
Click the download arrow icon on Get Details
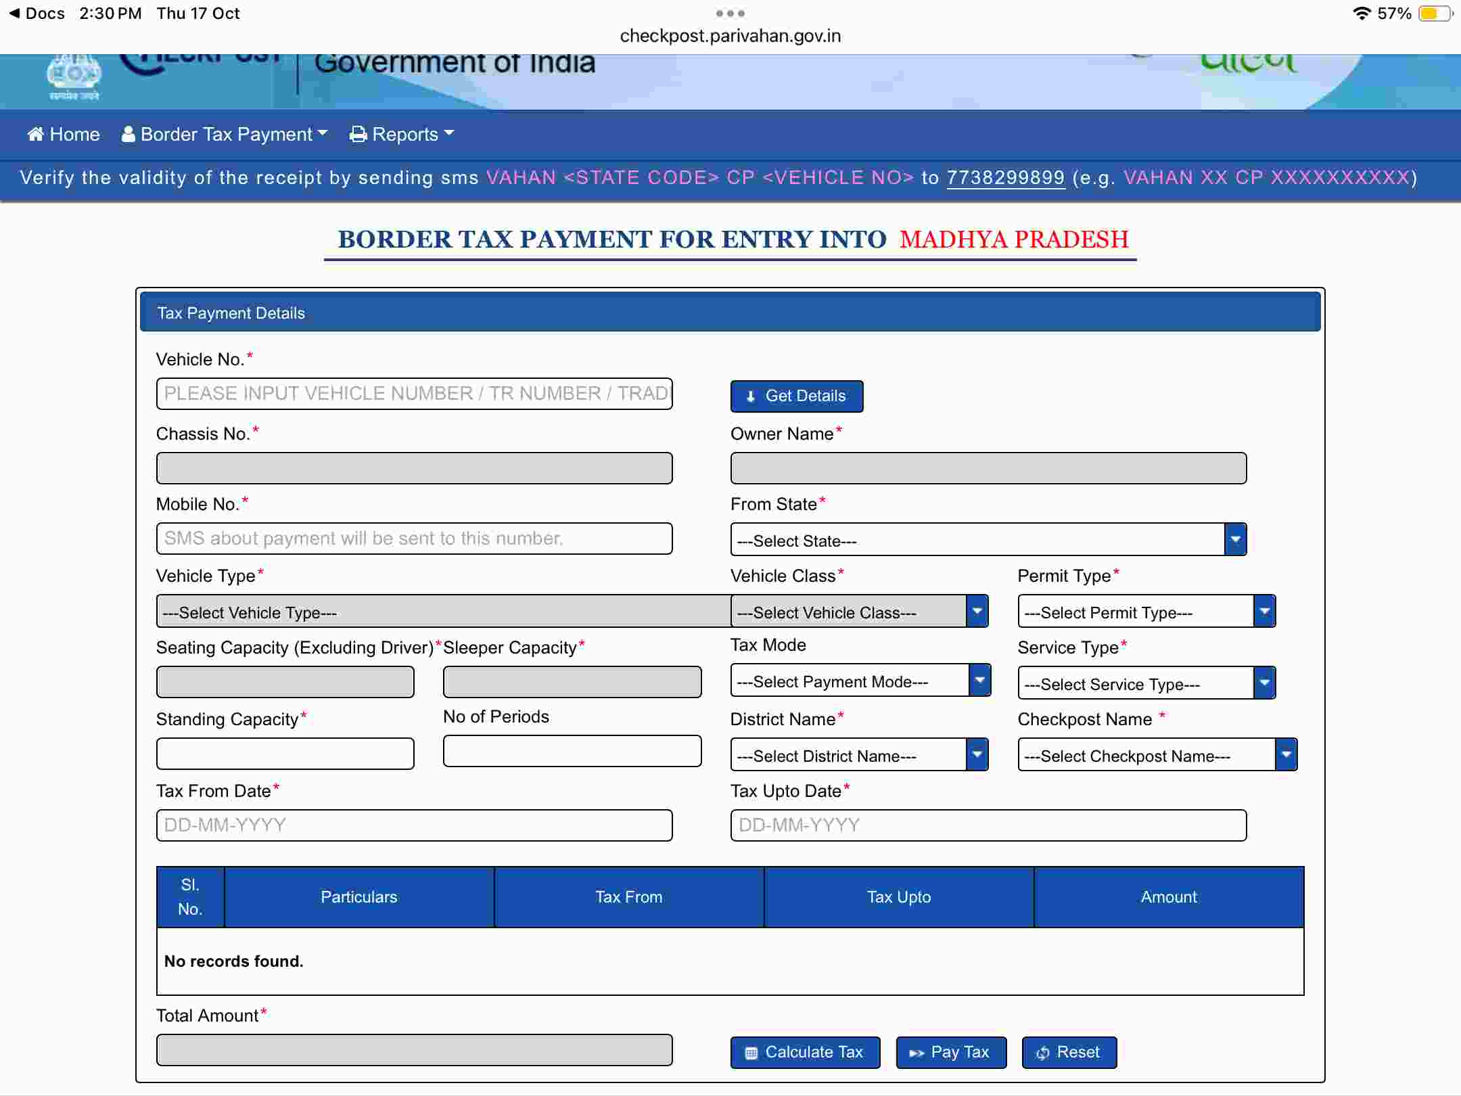[750, 396]
